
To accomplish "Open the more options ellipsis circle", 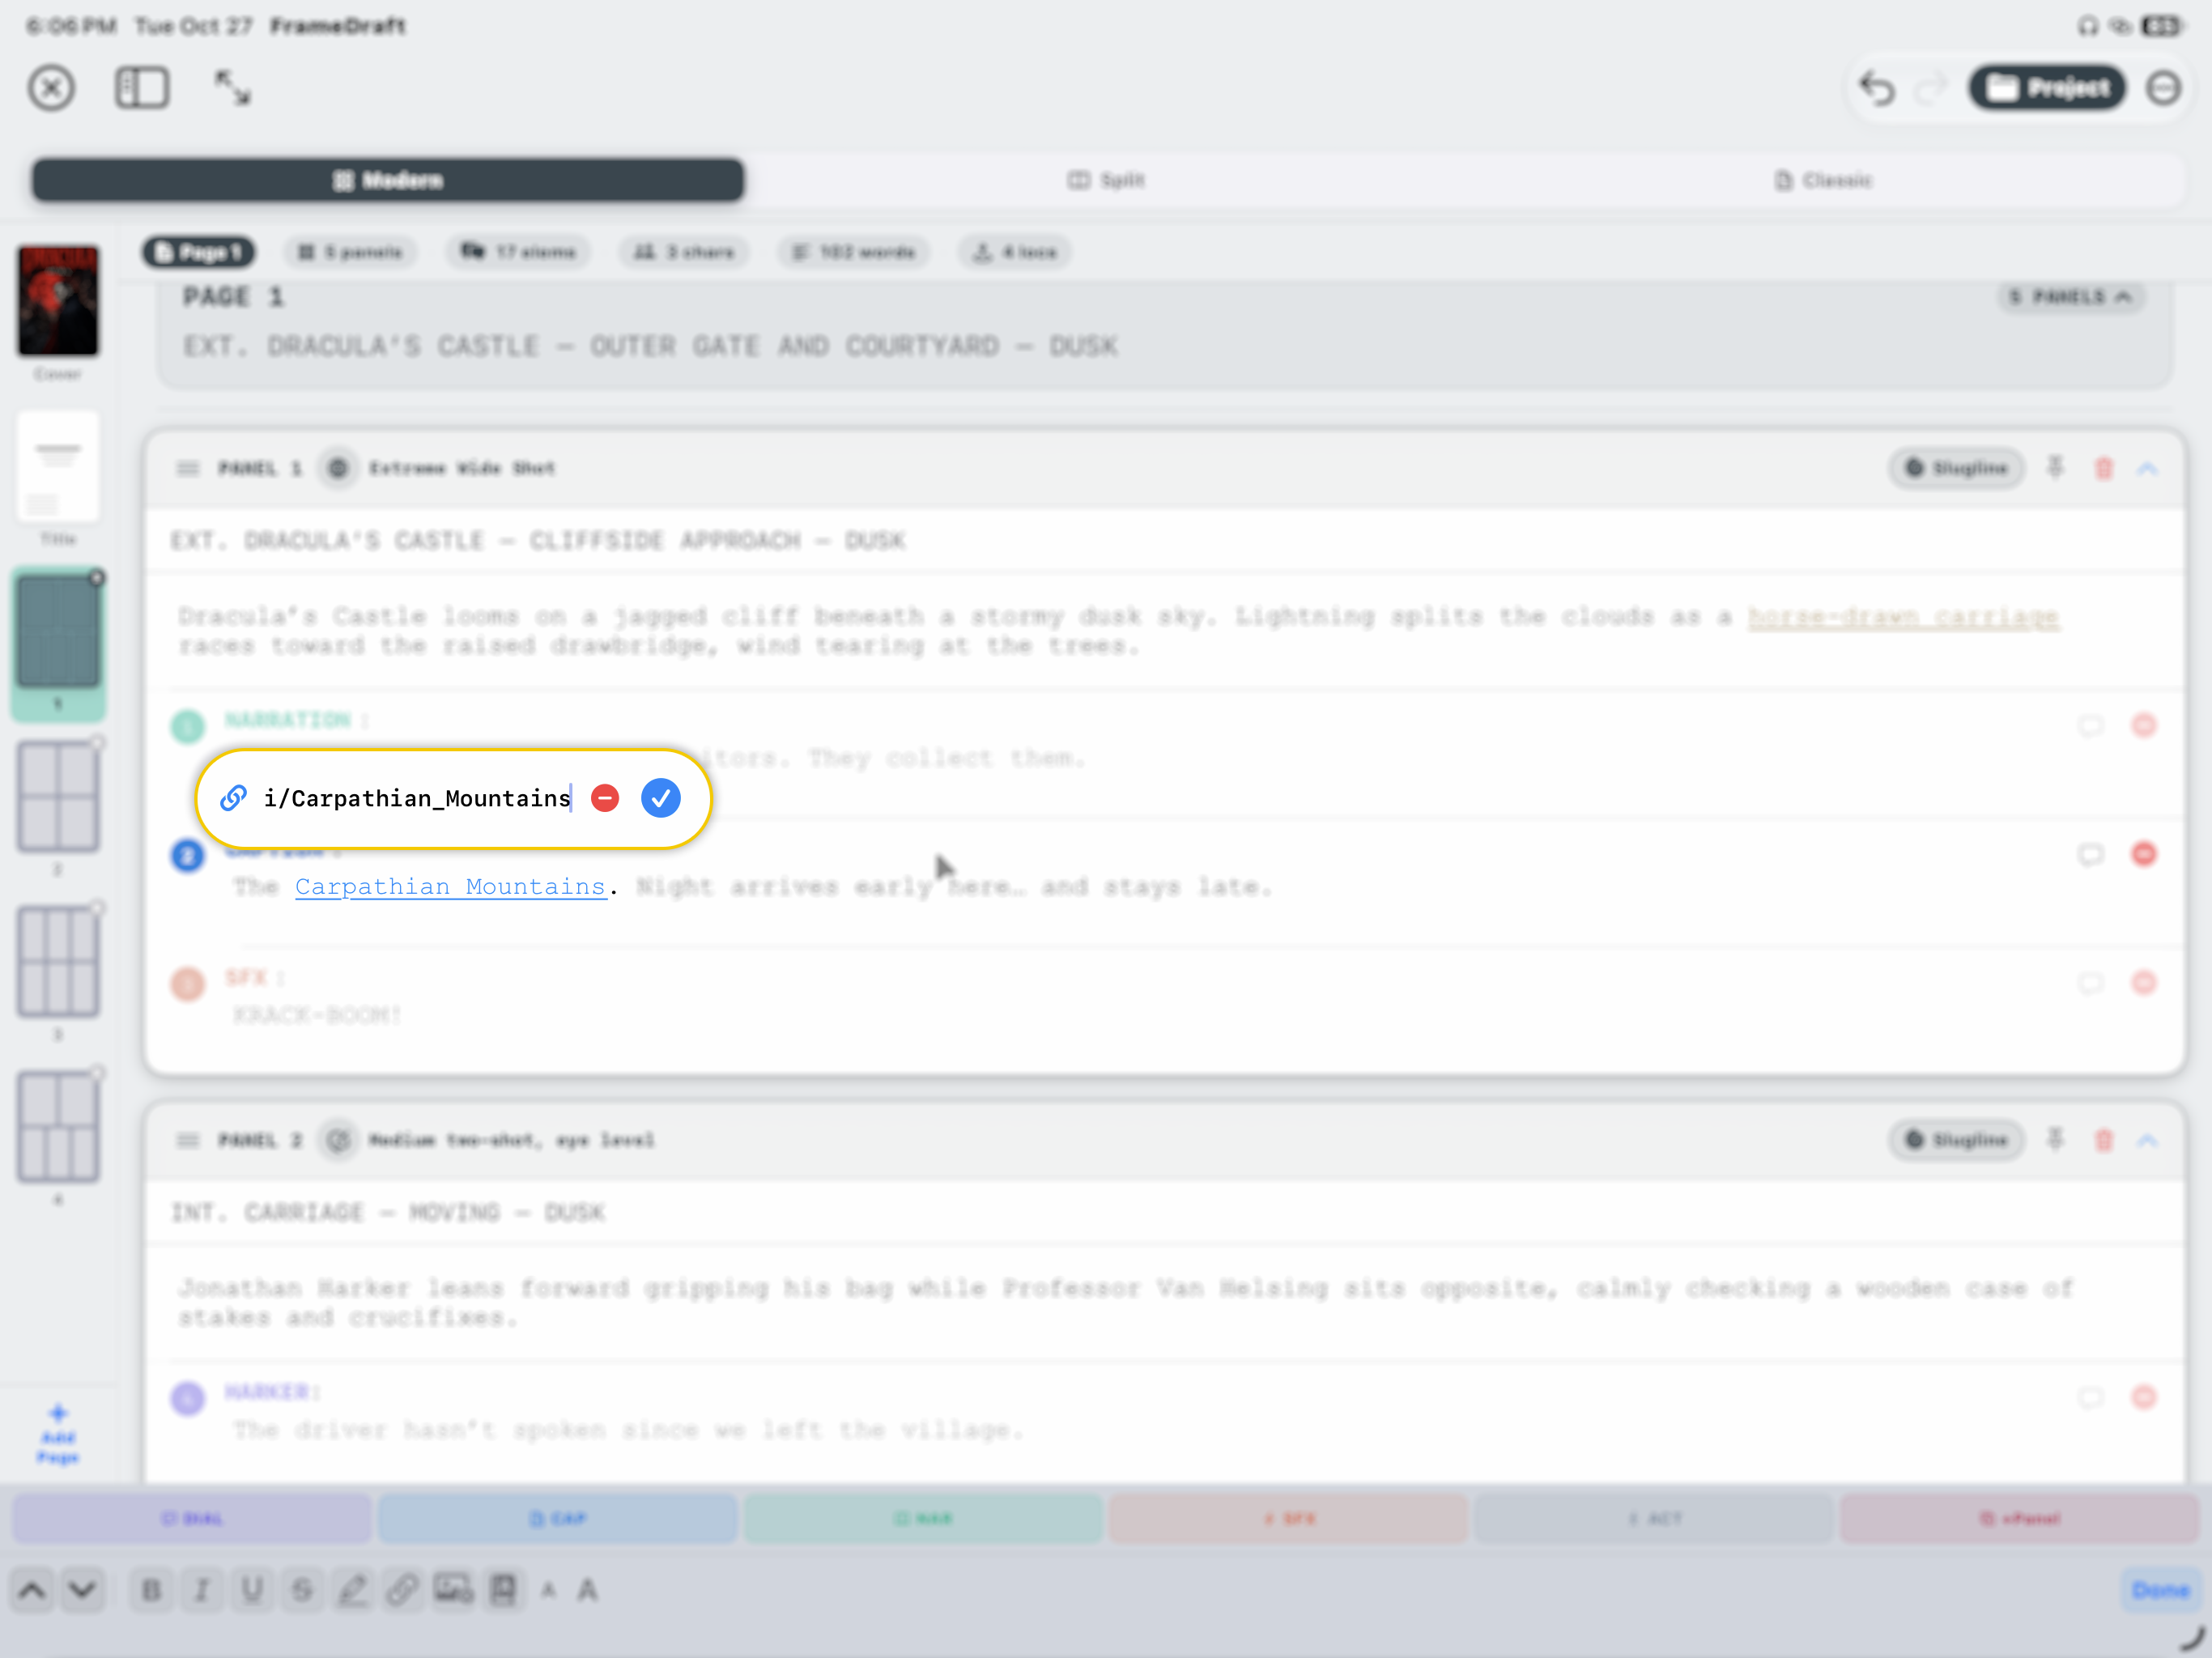I will 2163,88.
